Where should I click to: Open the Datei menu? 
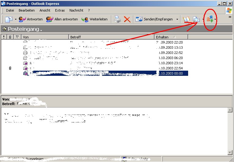pyautogui.click(x=10, y=10)
